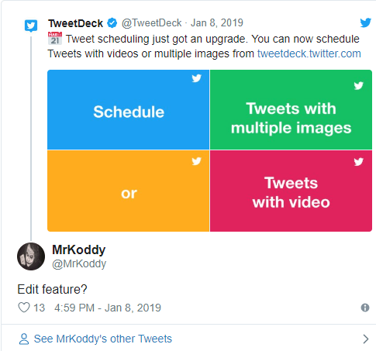Click the blue verified badge next to TweetDeck
This screenshot has height=351, width=376.
point(112,23)
